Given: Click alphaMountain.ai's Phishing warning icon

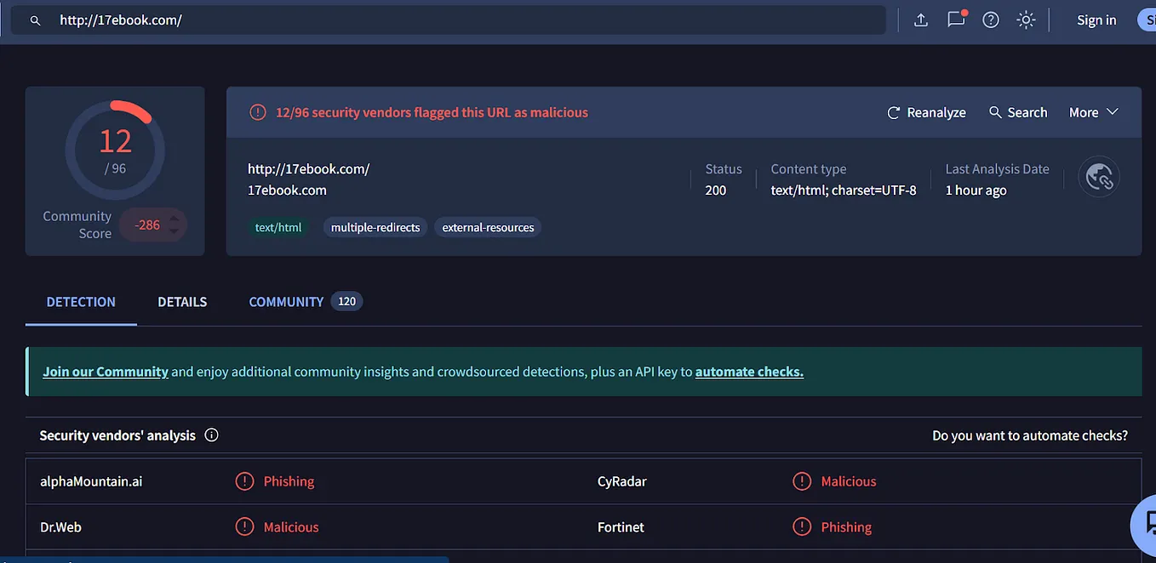Looking at the screenshot, I should (x=245, y=481).
